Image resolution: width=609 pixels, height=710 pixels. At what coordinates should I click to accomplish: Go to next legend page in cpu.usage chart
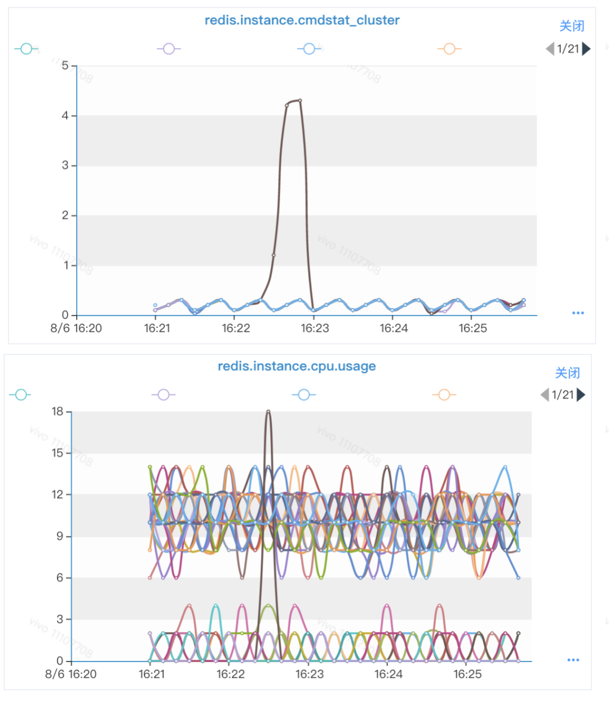581,395
